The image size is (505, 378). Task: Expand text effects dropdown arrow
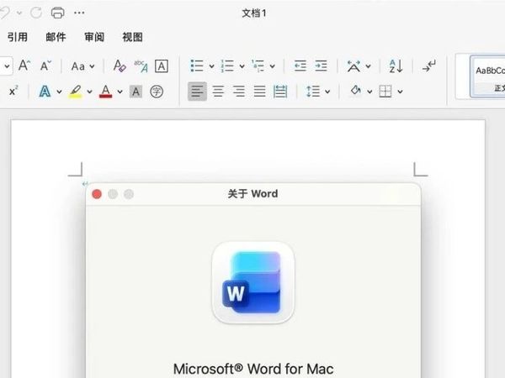click(x=59, y=92)
